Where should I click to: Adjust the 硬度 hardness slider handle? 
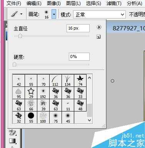(15, 64)
